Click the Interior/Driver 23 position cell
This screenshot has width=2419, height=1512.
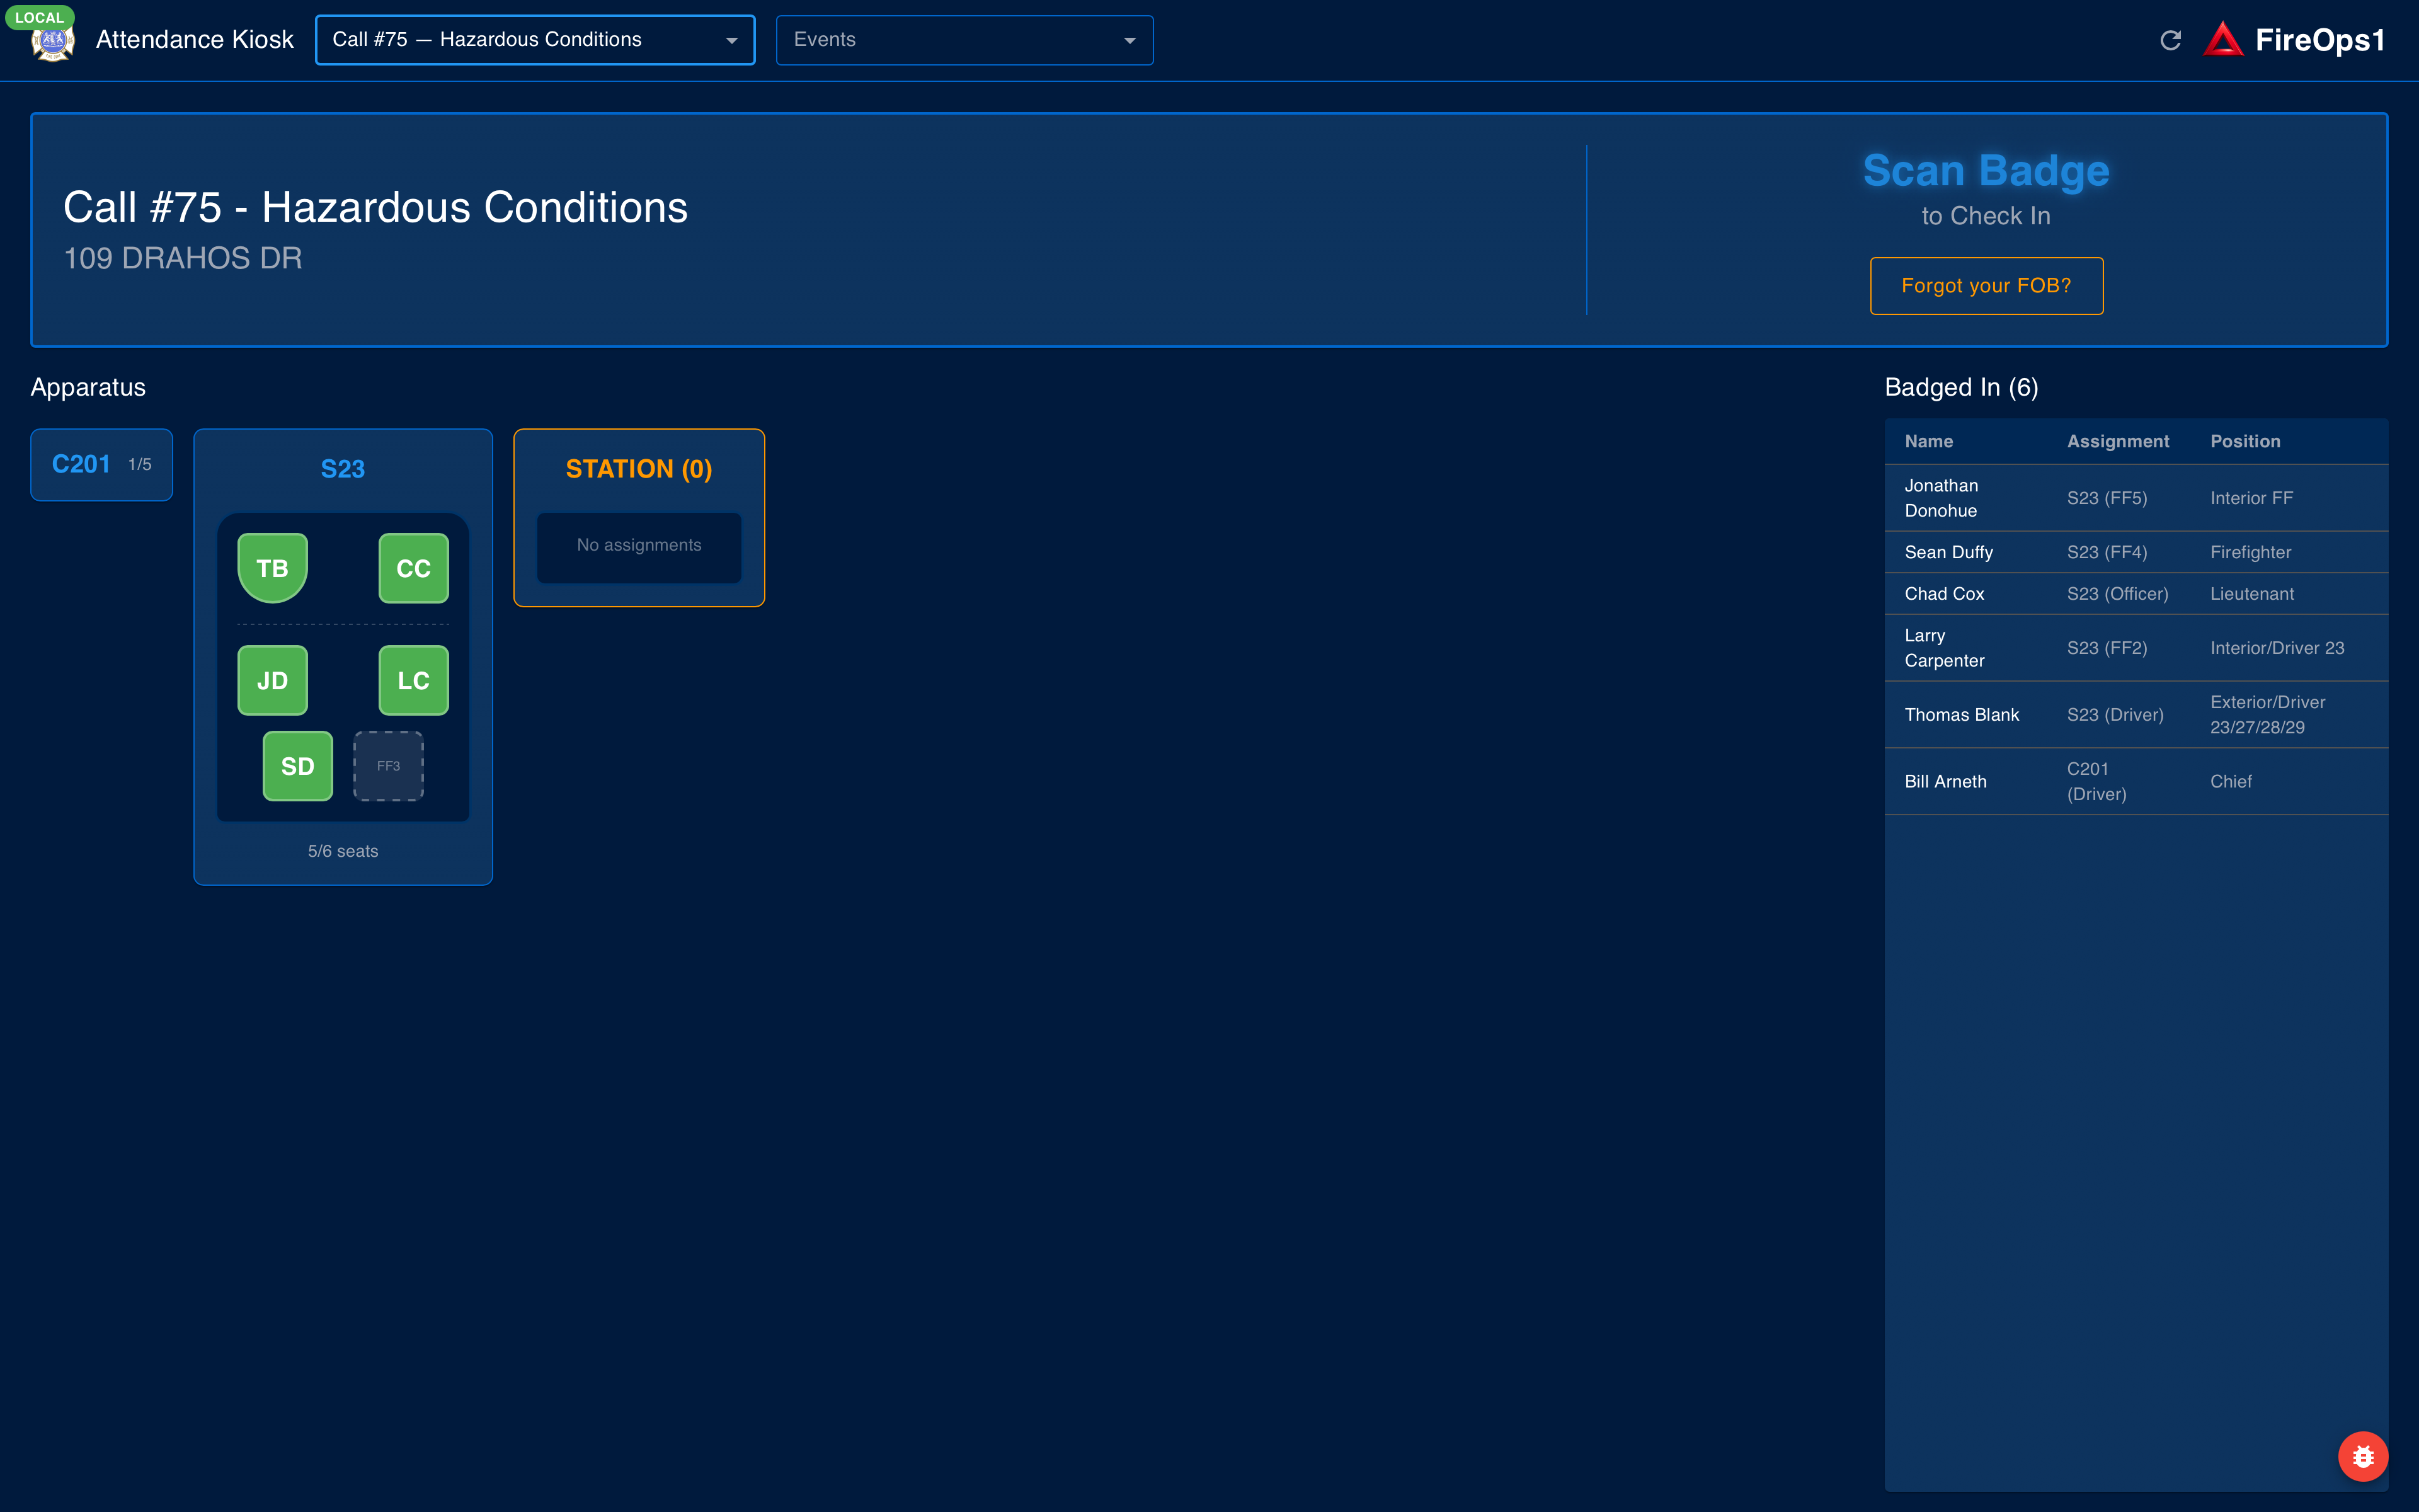(2277, 648)
